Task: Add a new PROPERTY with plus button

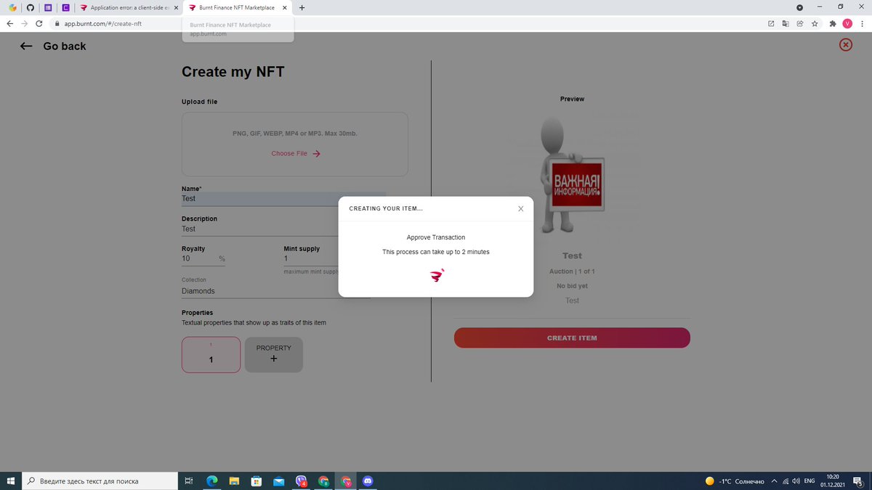Action: click(274, 354)
